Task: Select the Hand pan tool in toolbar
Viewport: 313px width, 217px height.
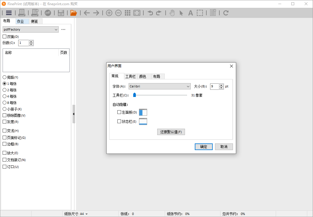Action: (x=172, y=13)
